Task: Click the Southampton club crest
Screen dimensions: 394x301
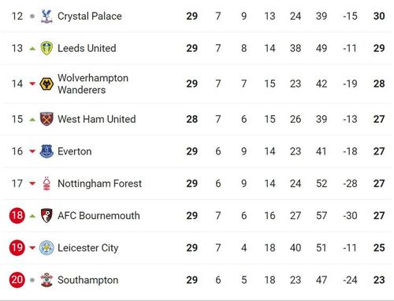Action: 46,280
